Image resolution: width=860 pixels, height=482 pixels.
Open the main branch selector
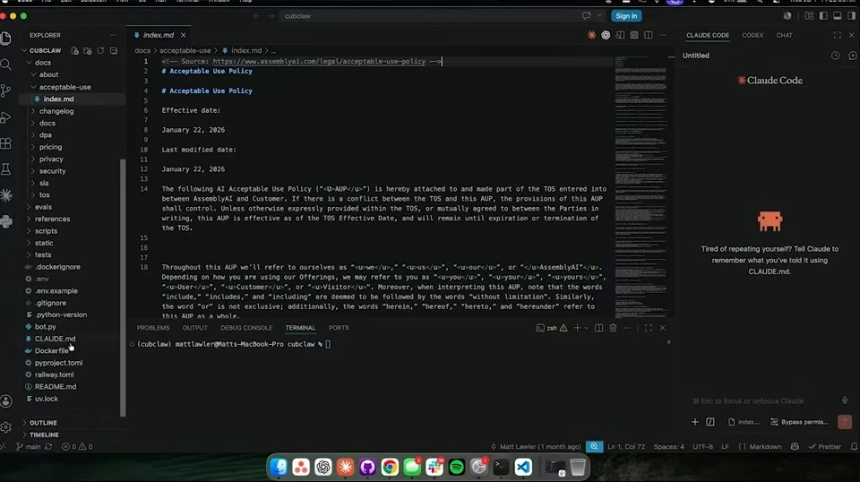tap(29, 446)
